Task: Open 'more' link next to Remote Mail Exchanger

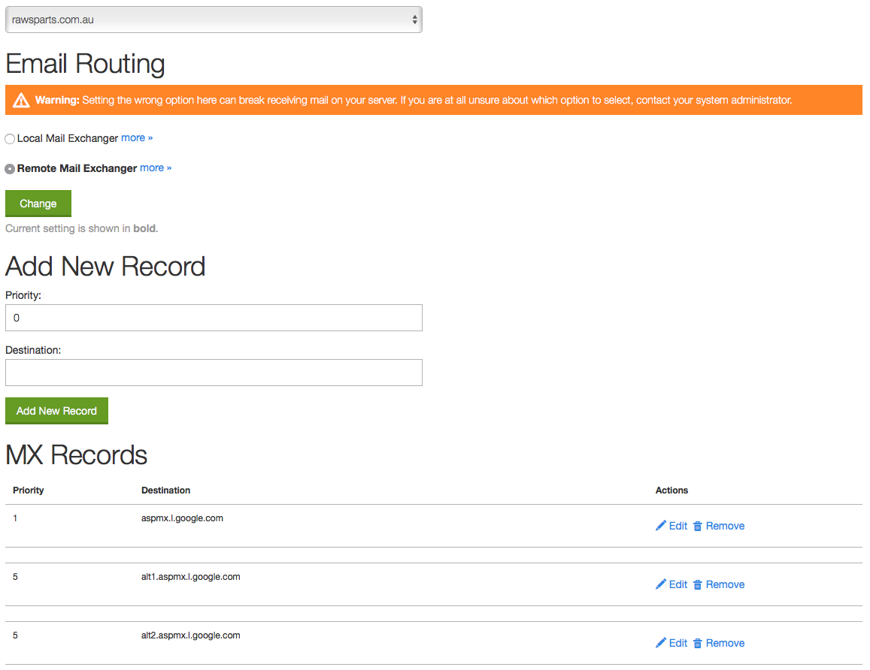Action: (x=156, y=168)
